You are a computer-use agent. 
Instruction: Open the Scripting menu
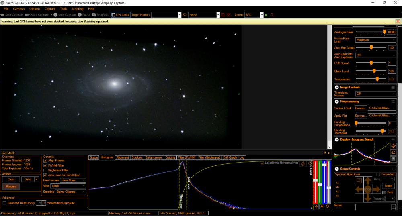point(78,9)
